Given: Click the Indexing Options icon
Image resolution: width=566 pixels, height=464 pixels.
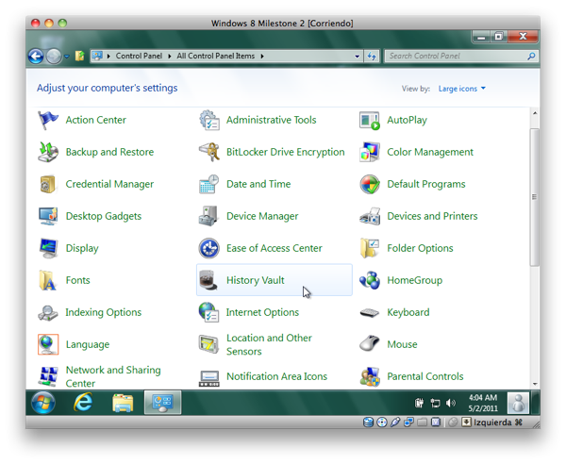Looking at the screenshot, I should (48, 312).
